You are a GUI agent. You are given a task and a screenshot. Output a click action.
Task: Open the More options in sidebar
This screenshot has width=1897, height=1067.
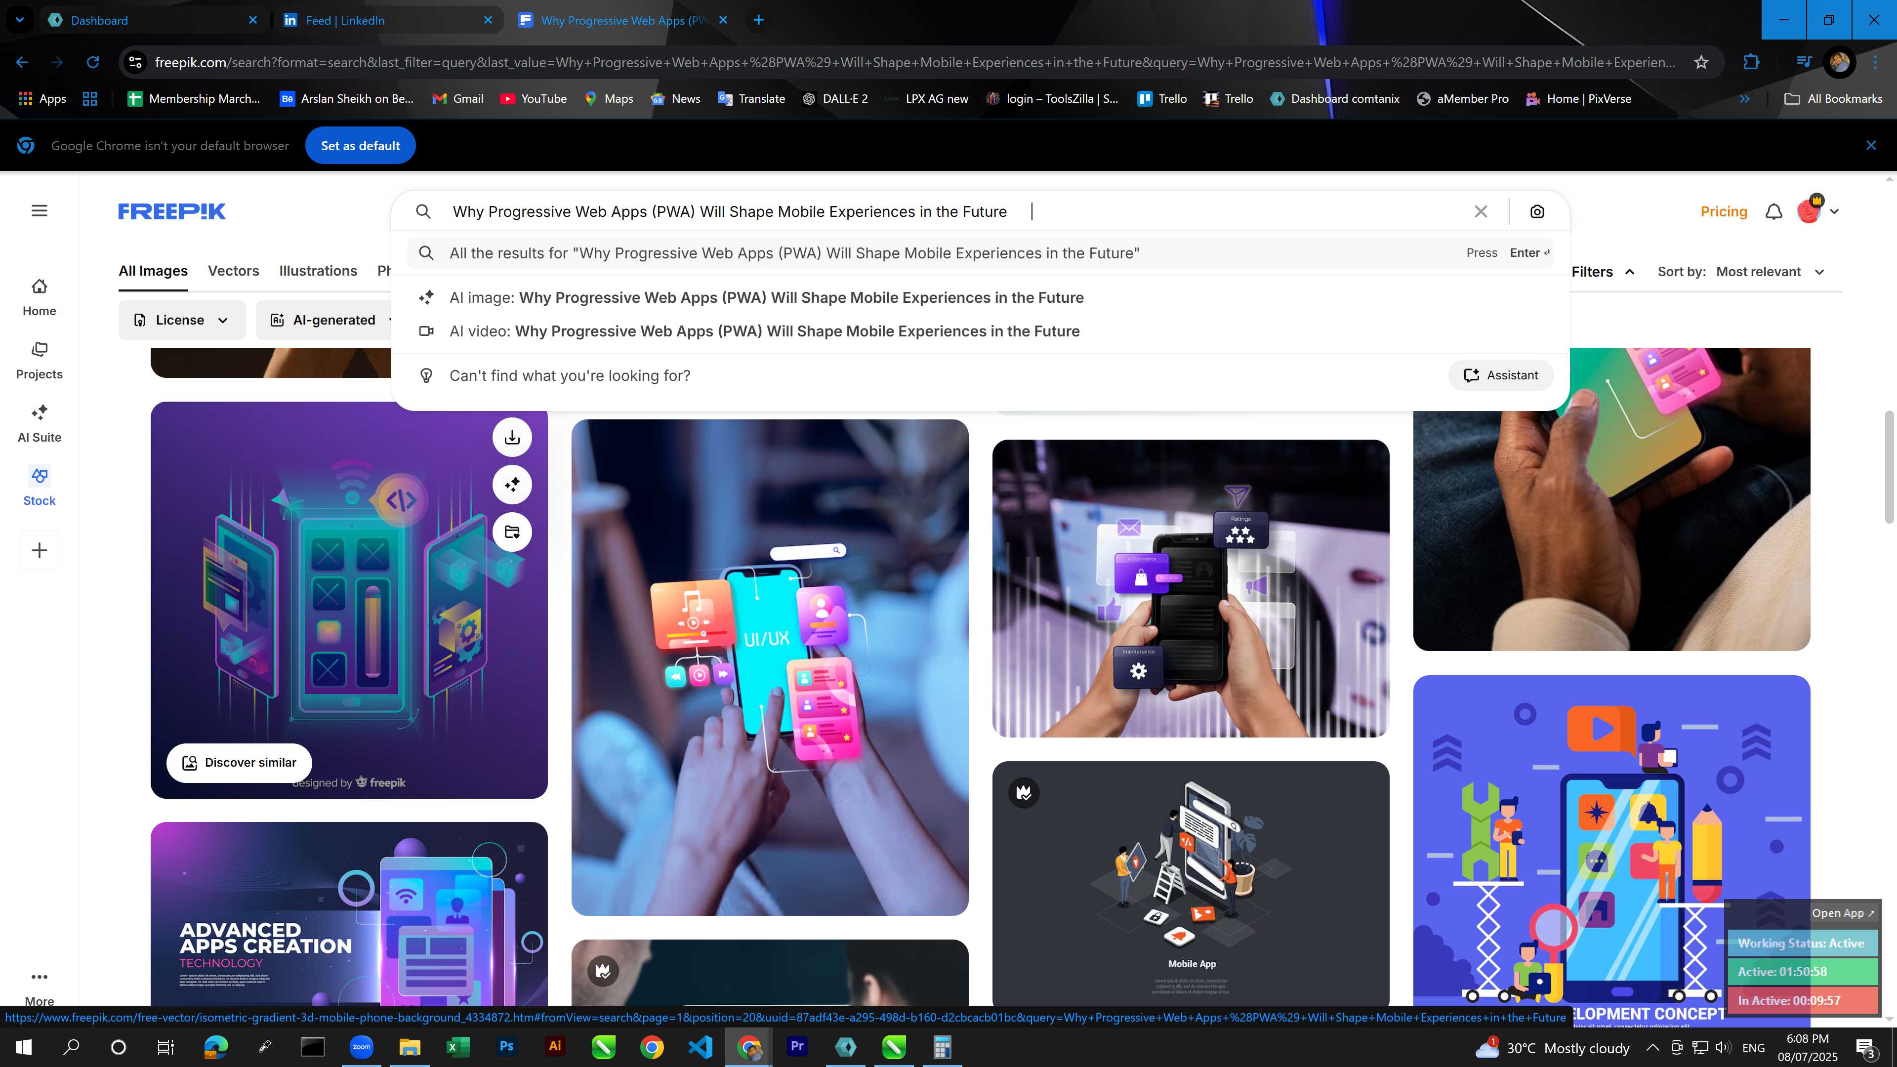(x=39, y=987)
